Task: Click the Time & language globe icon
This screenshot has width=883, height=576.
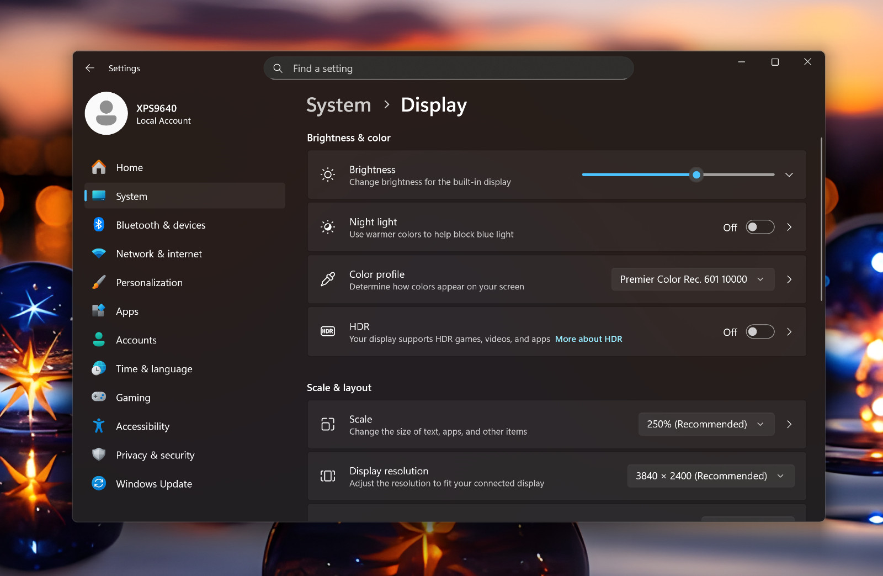Action: (99, 368)
